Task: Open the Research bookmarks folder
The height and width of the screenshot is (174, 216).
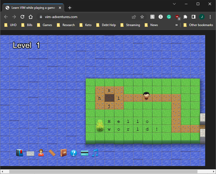Action: click(x=66, y=25)
